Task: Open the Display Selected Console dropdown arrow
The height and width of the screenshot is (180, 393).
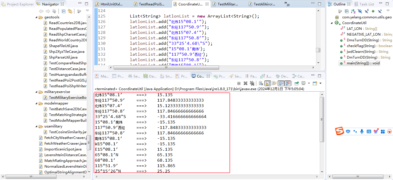Action: 309,83
